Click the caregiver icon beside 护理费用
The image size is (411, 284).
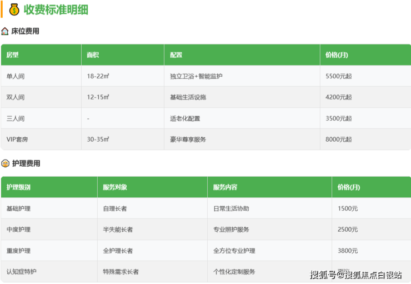click(x=6, y=163)
